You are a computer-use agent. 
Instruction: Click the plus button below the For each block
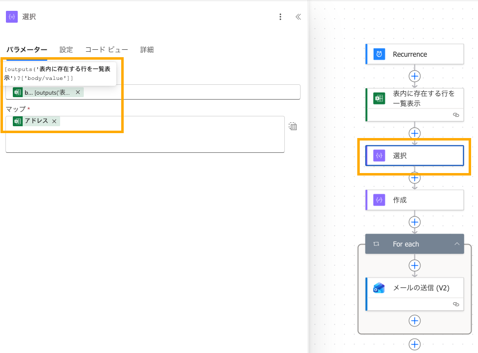pos(415,344)
